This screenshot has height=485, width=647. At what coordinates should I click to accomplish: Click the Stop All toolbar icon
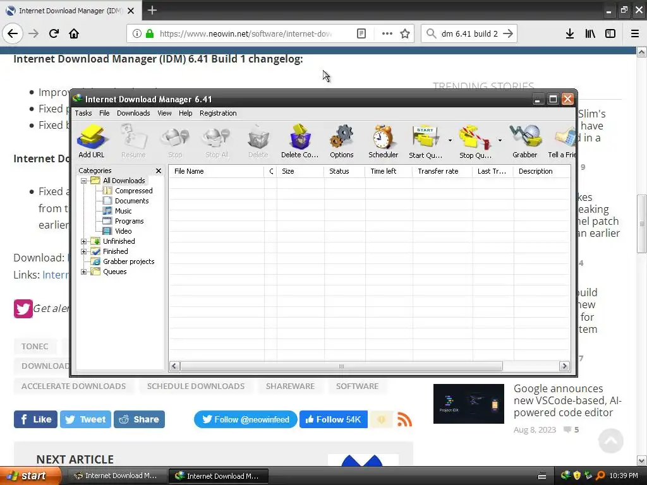[x=217, y=141]
